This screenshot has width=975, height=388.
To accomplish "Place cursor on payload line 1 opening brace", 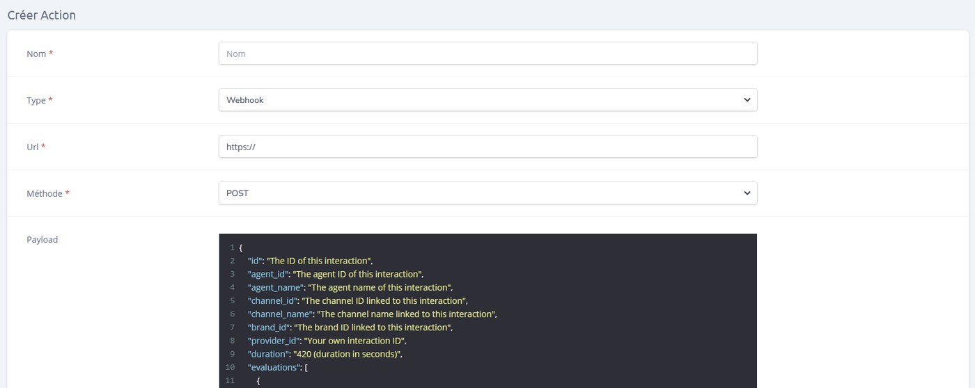I will [240, 248].
